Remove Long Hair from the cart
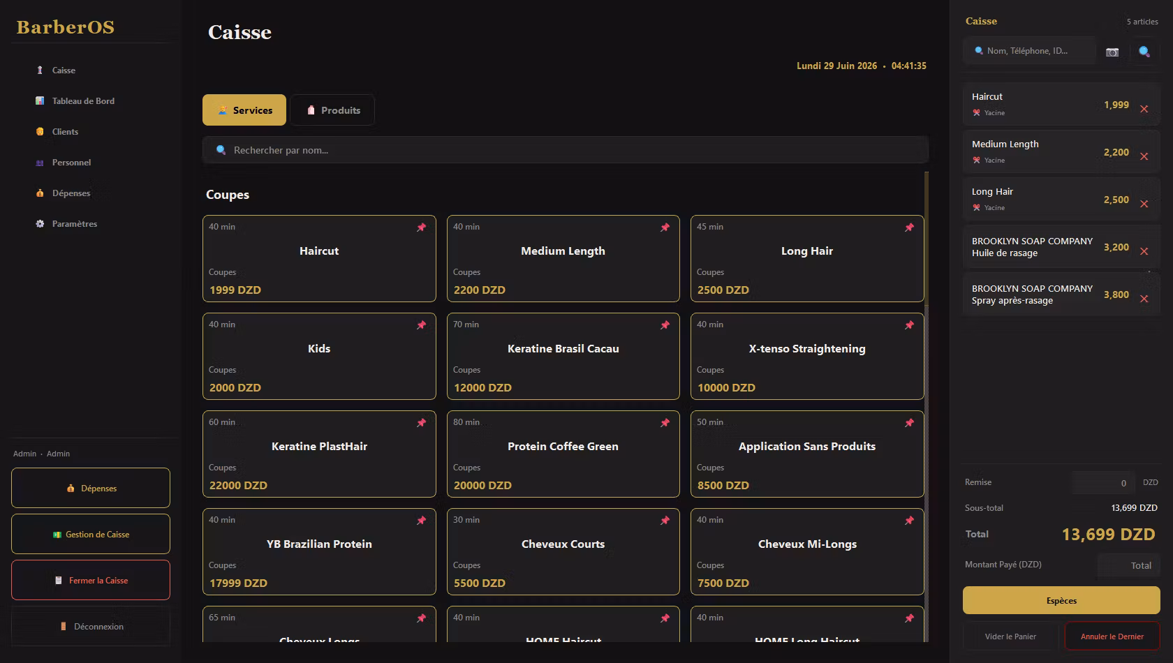1173x663 pixels. click(x=1144, y=204)
